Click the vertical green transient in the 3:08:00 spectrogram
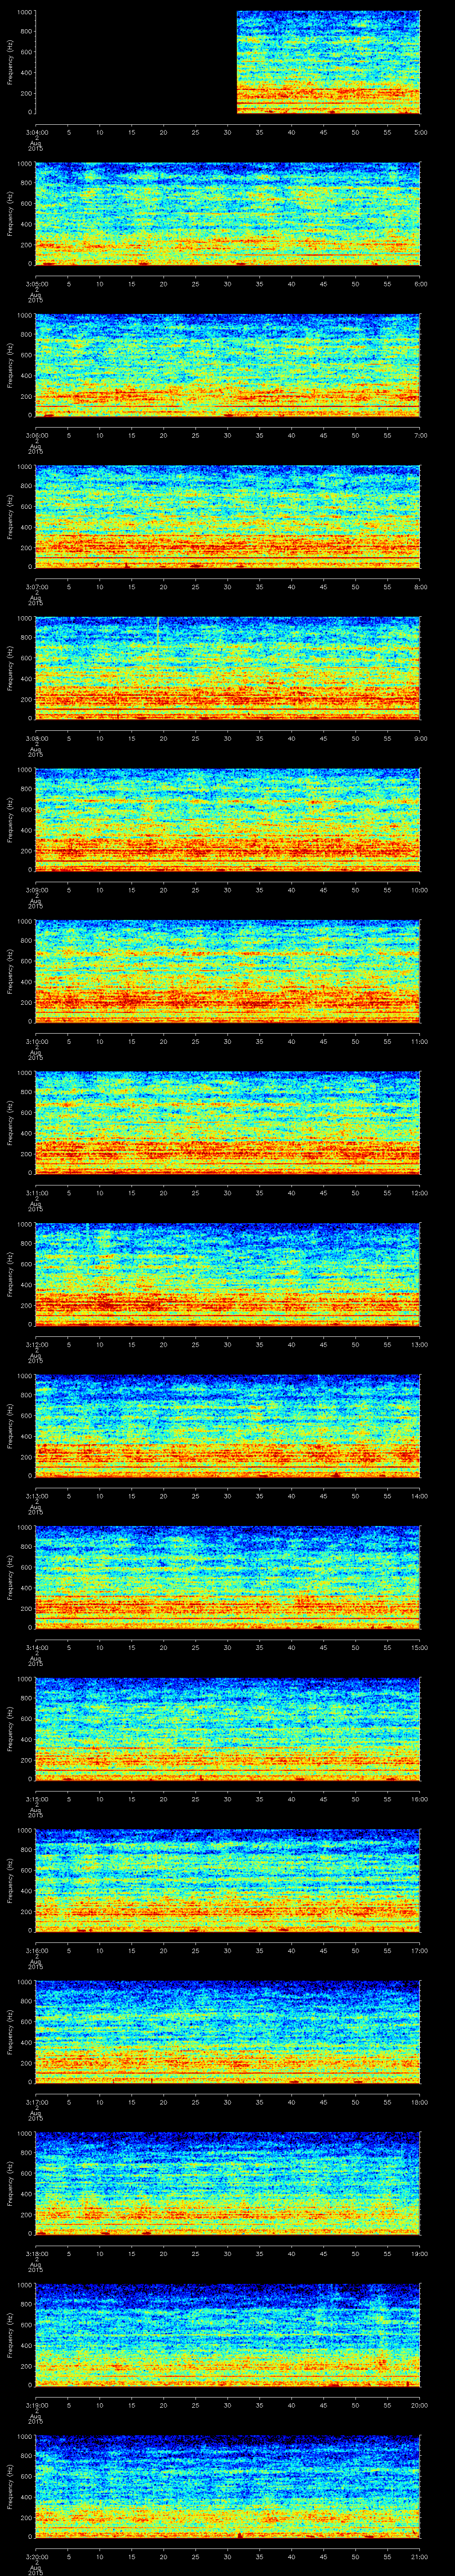The width and height of the screenshot is (455, 2576). (x=158, y=631)
